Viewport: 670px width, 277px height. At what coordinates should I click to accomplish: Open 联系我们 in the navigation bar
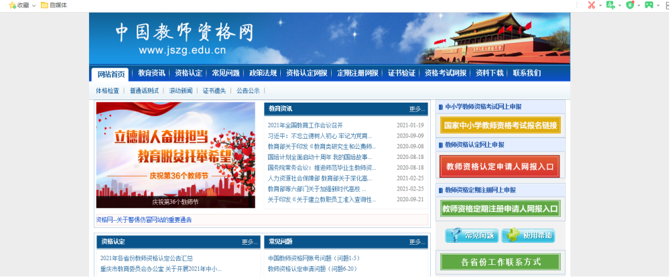[x=527, y=73]
